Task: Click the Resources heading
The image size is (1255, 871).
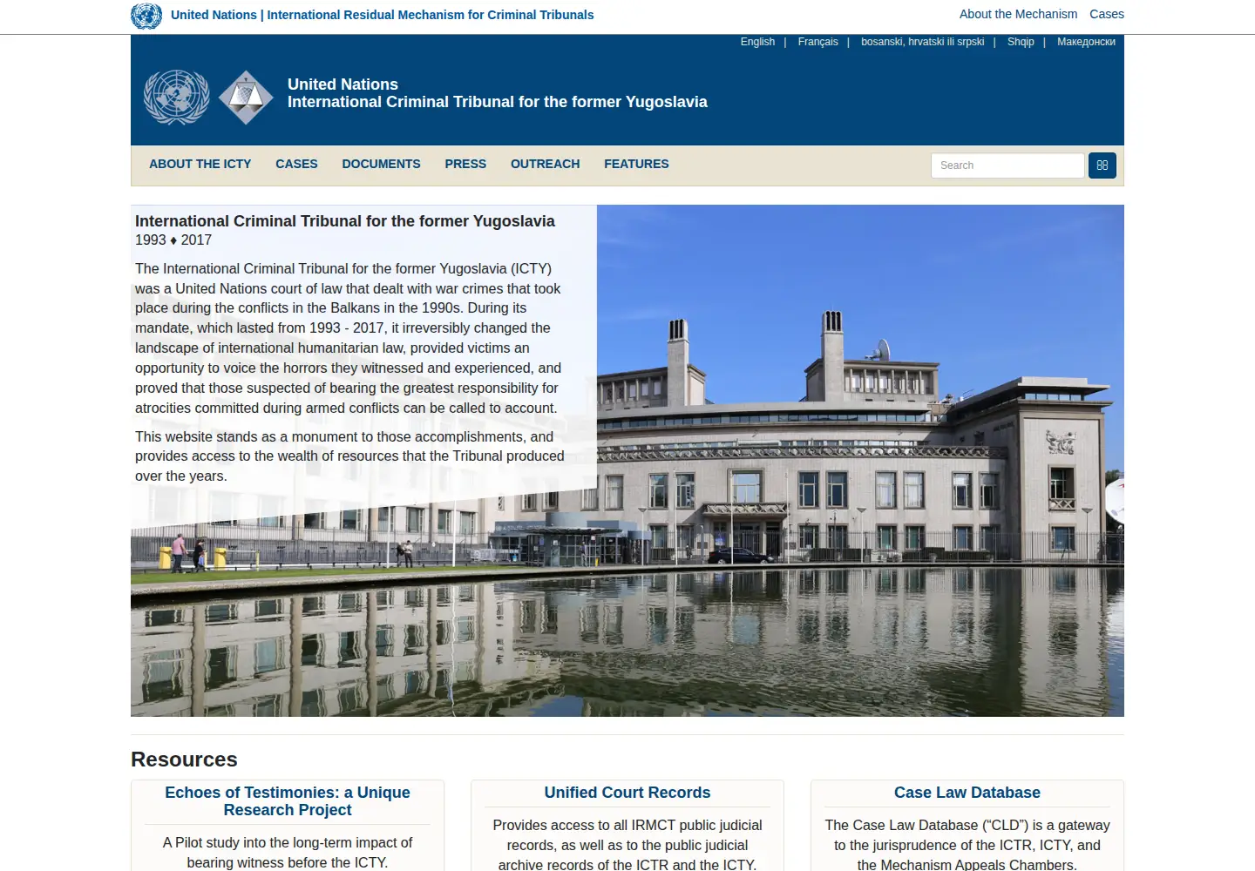Action: click(x=184, y=760)
